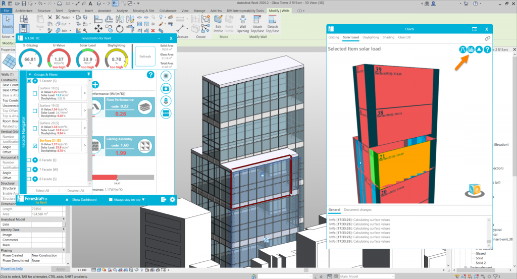517x279 pixels.
Task: Click the bar chart icon in Charts
Action: 471,50
